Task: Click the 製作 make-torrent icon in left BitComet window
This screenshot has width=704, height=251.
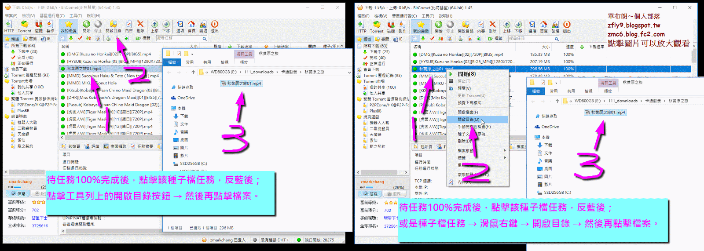Action: (x=50, y=26)
